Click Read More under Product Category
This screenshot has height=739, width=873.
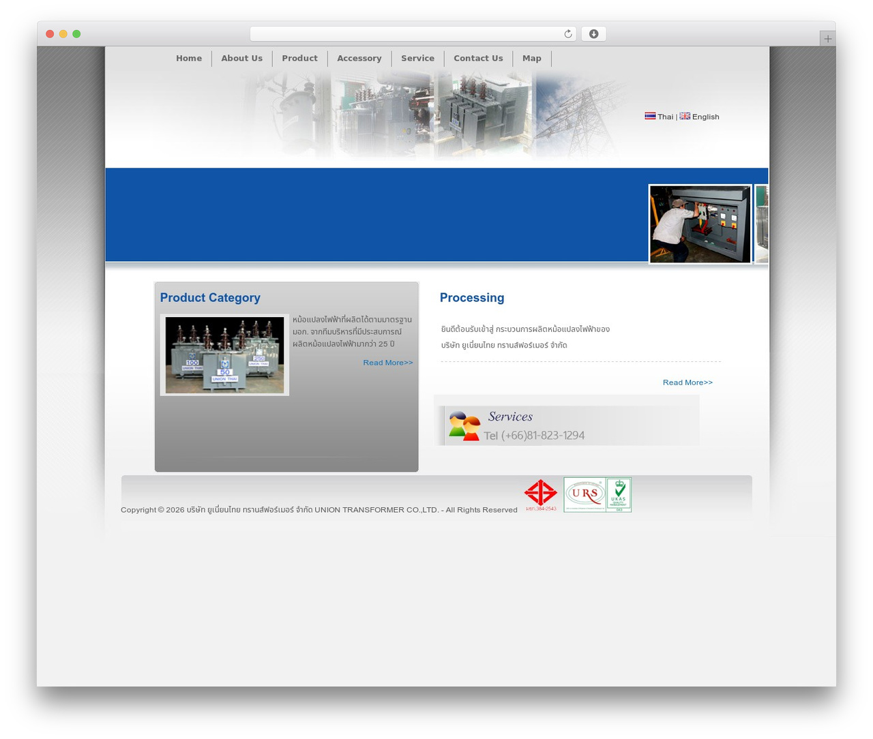click(388, 363)
